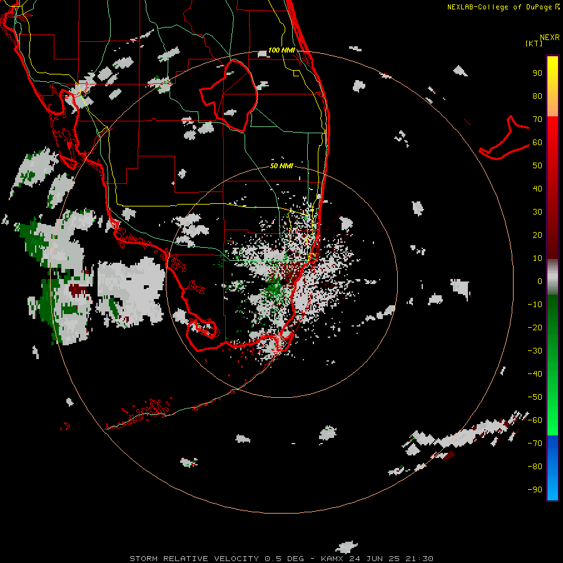Click the 100 NMI range ring label
Viewport: 563px width, 563px height.
tap(281, 50)
